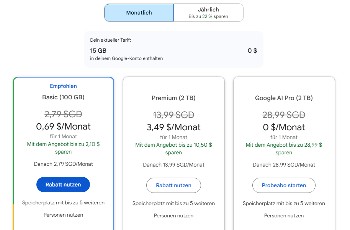This screenshot has width=350, height=230.
Task: Click the 3,49 $/Monat price
Action: 173,127
